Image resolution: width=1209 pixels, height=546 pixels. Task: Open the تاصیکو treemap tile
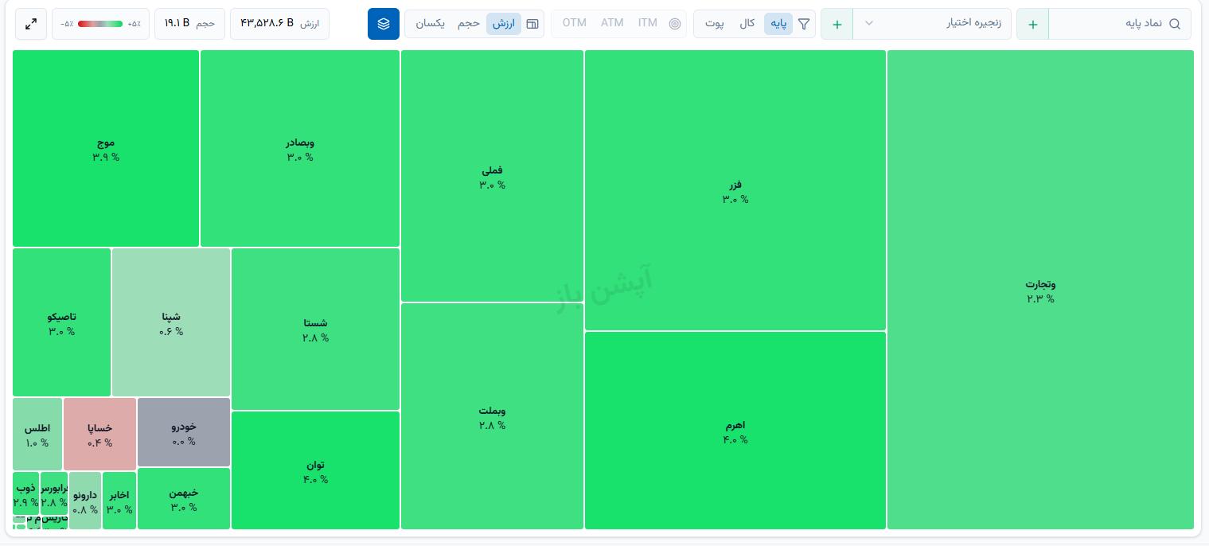61,322
